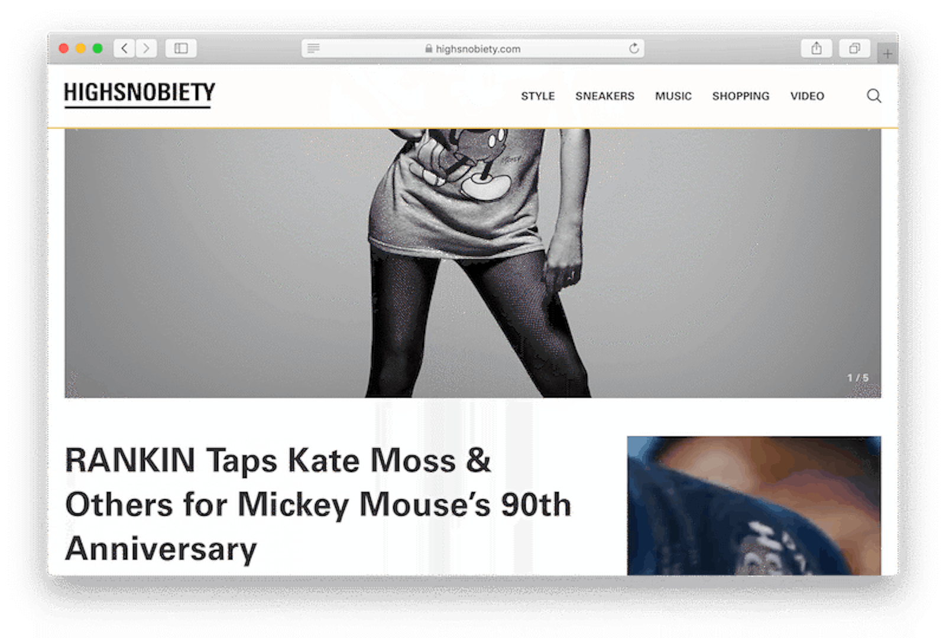This screenshot has height=638, width=946.
Task: Go to the MUSIC section
Action: point(673,96)
